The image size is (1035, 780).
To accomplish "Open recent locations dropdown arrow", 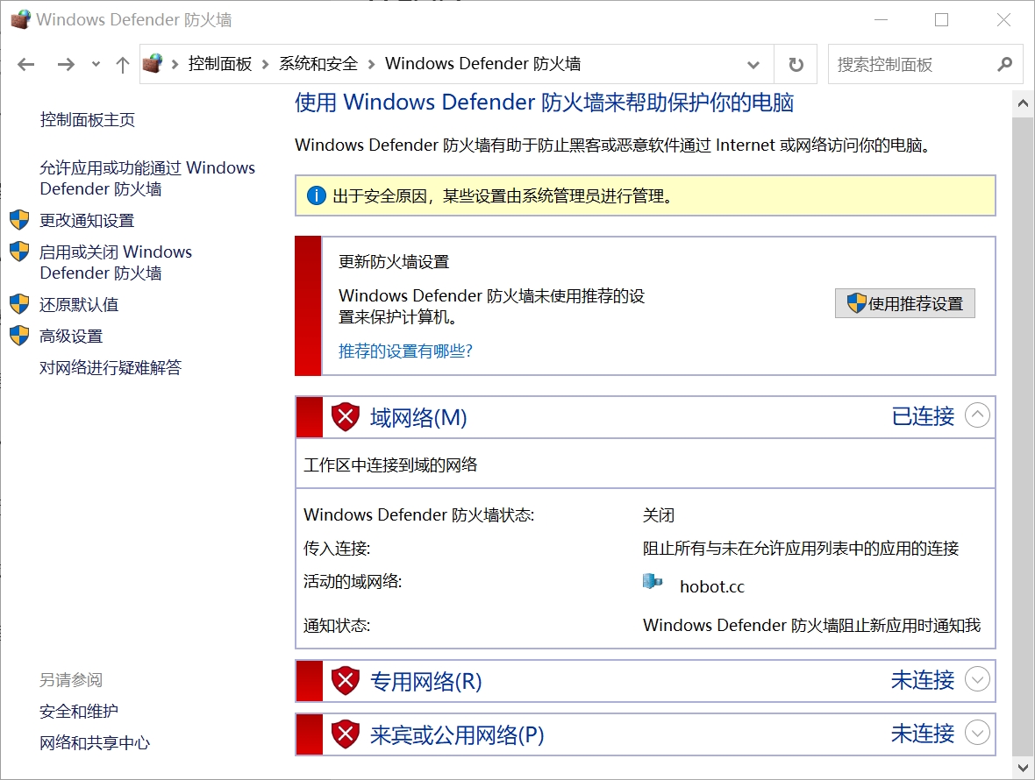I will click(96, 64).
